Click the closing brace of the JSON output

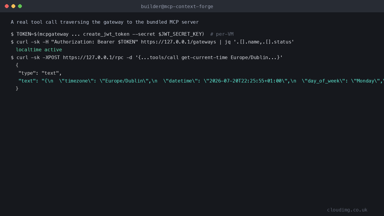tap(17, 88)
